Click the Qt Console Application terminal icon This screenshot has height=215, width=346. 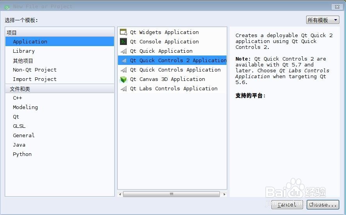point(123,41)
